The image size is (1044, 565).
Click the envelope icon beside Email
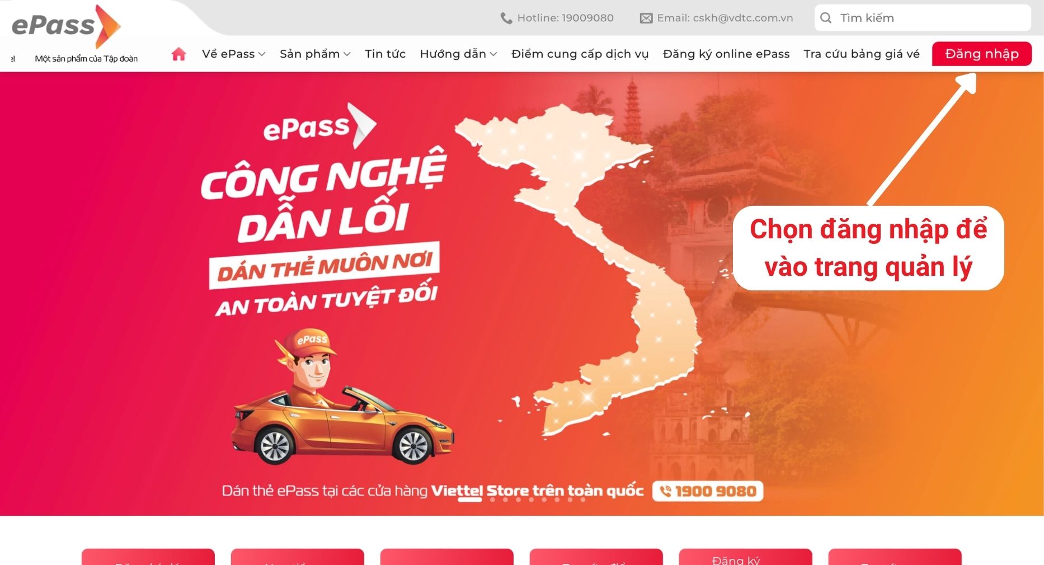point(646,18)
